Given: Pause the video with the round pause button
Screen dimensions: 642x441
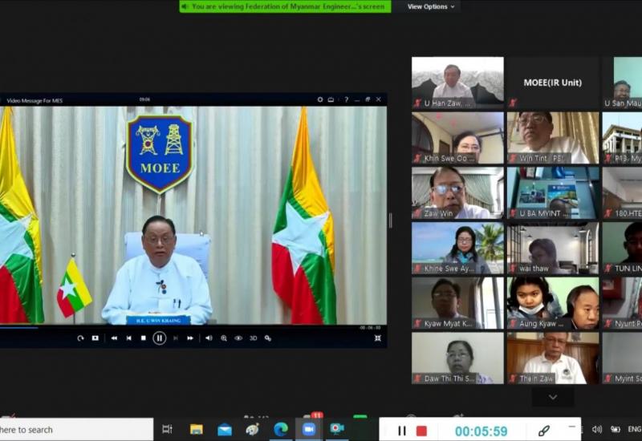Looking at the screenshot, I should (x=159, y=338).
